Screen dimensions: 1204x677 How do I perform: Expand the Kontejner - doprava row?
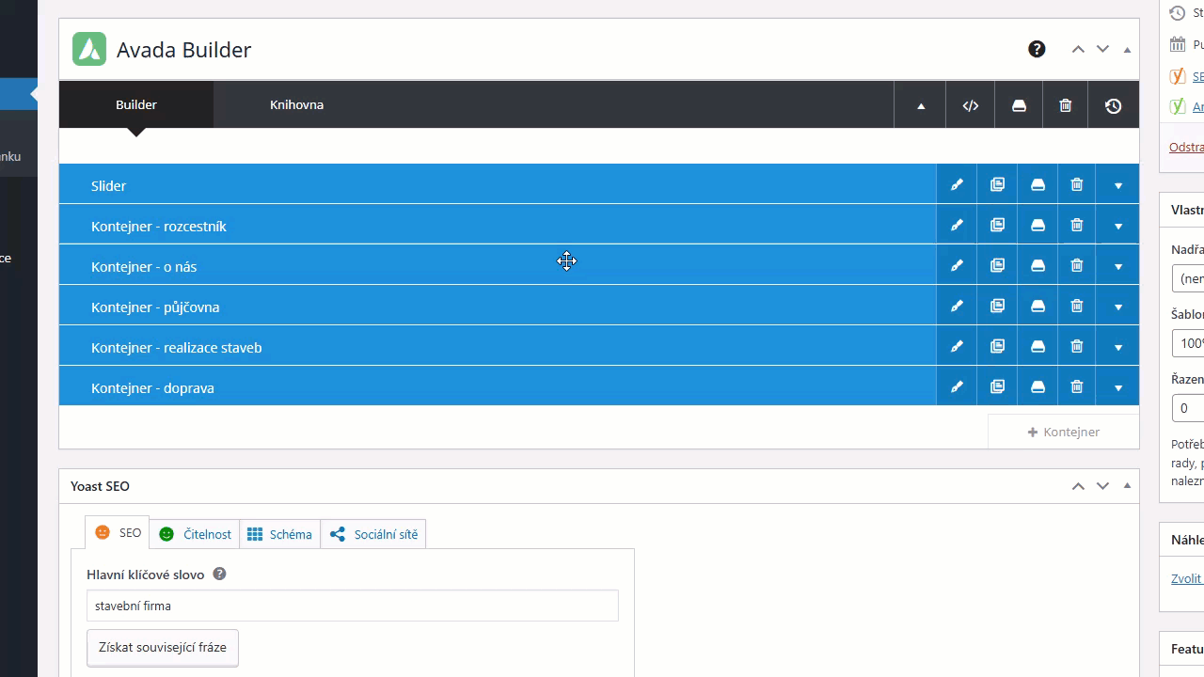1118,387
